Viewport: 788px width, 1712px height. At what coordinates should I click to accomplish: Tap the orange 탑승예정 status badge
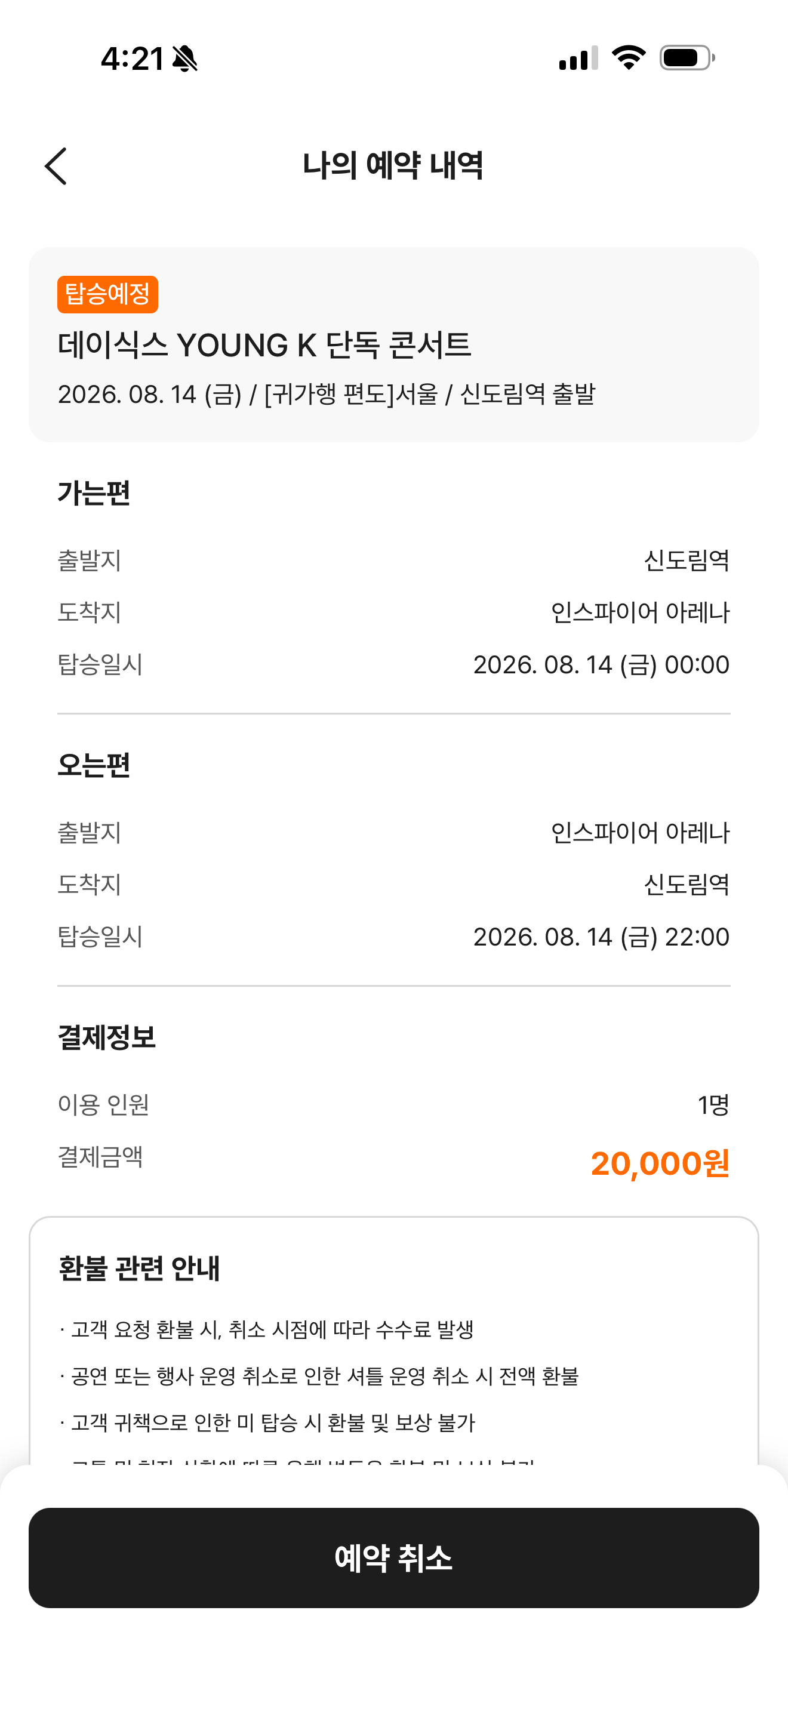(x=107, y=294)
